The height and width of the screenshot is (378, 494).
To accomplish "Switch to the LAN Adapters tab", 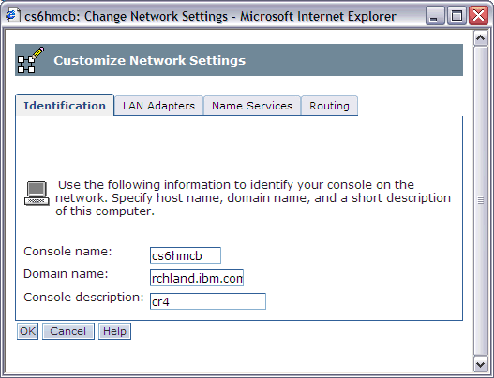I will (x=158, y=106).
